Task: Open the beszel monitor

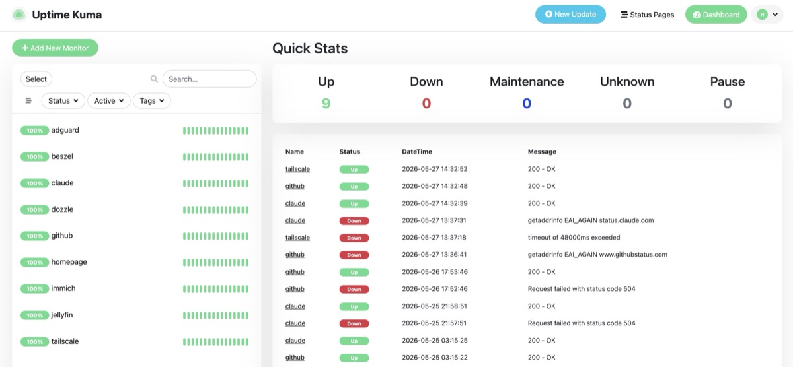Action: [x=137, y=157]
